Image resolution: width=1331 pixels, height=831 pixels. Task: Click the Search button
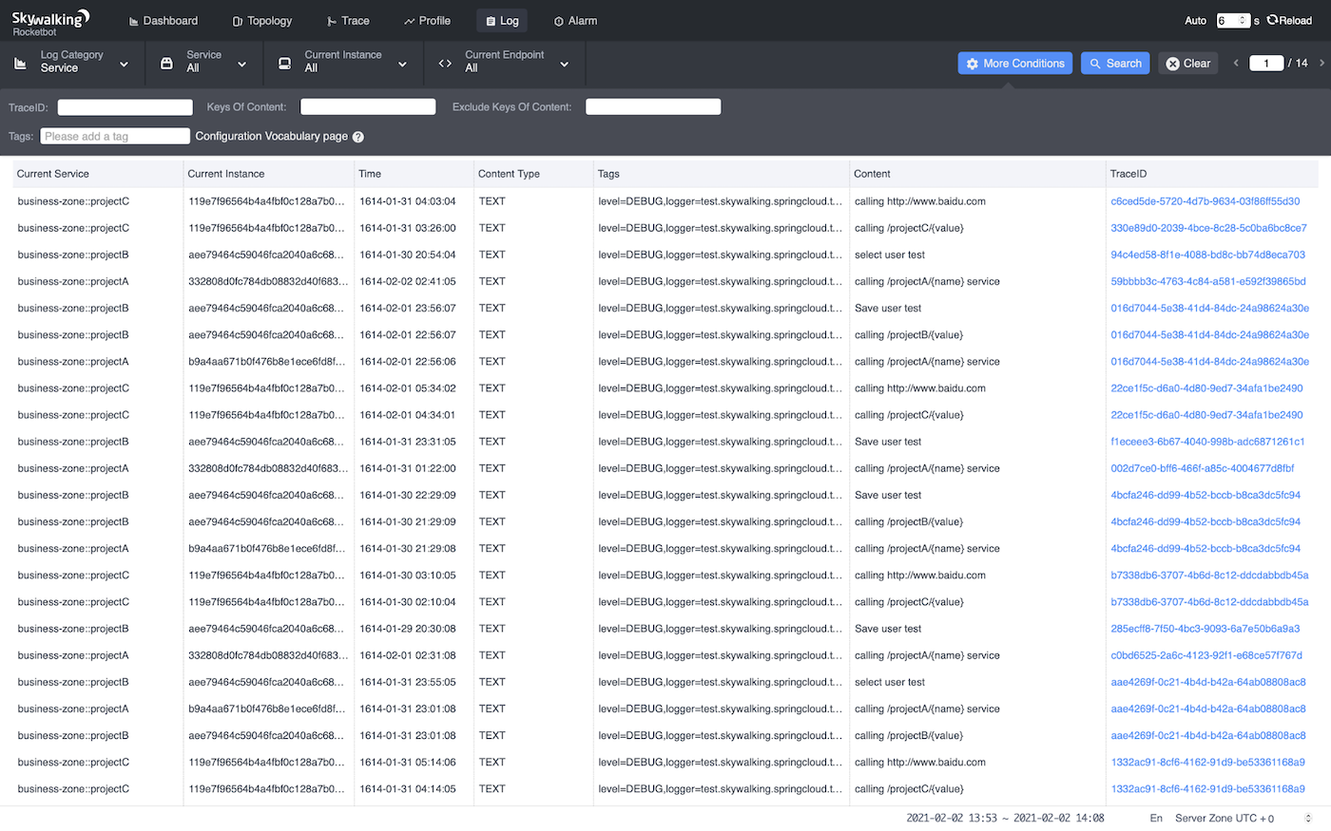1114,63
